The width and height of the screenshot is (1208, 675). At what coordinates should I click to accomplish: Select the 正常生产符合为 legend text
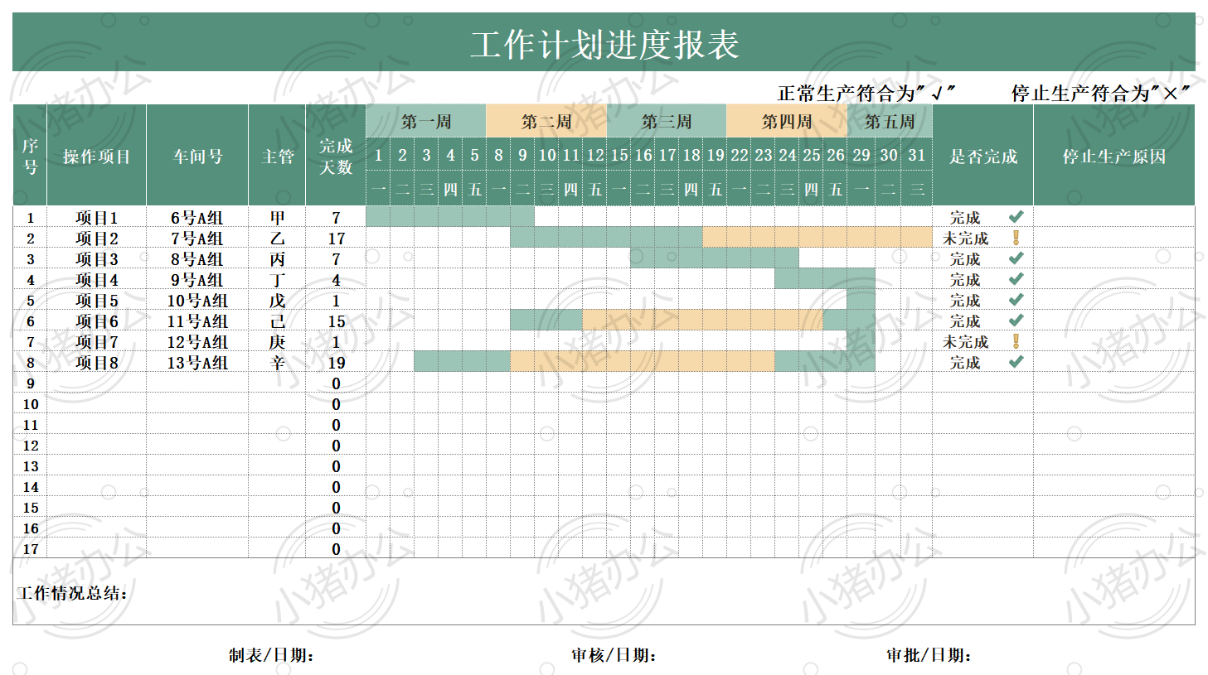pyautogui.click(x=866, y=94)
